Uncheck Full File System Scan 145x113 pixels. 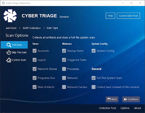93,78
